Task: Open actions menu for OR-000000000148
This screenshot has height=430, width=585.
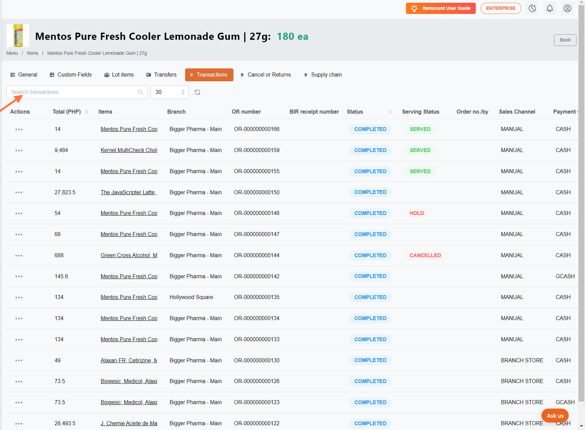Action: tap(19, 213)
